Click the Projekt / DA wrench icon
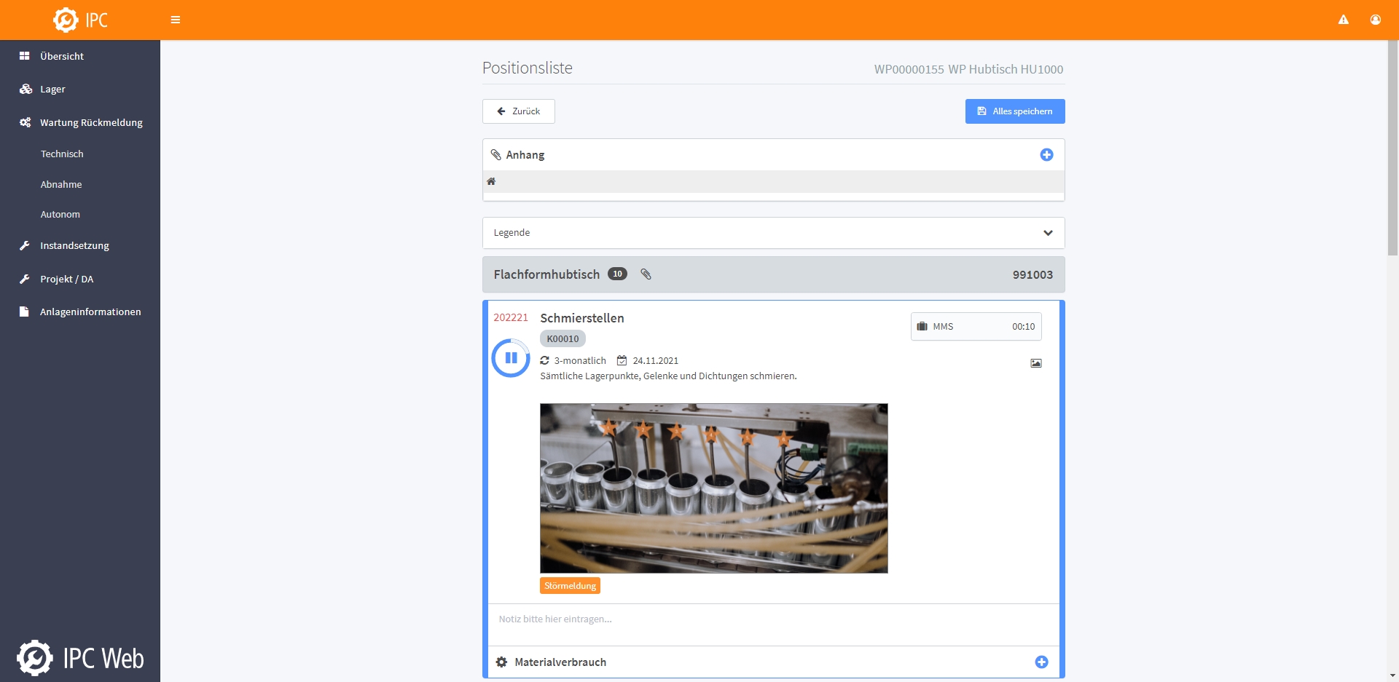Image resolution: width=1399 pixels, height=682 pixels. tap(25, 279)
